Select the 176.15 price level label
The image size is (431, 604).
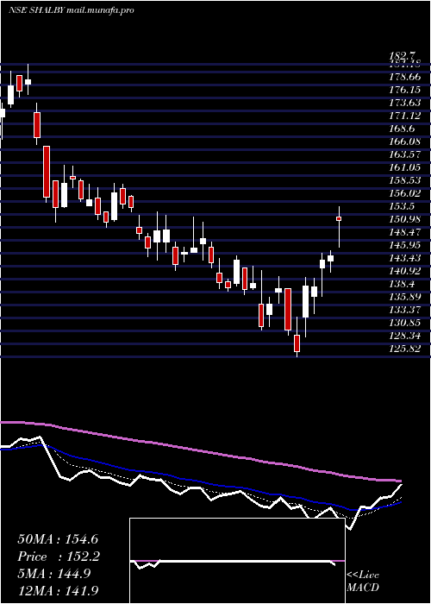[x=404, y=90]
